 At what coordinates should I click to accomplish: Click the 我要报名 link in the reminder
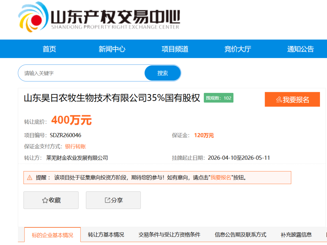pos(221,178)
